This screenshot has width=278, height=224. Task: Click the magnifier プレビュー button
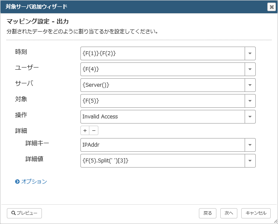[x=24, y=213]
